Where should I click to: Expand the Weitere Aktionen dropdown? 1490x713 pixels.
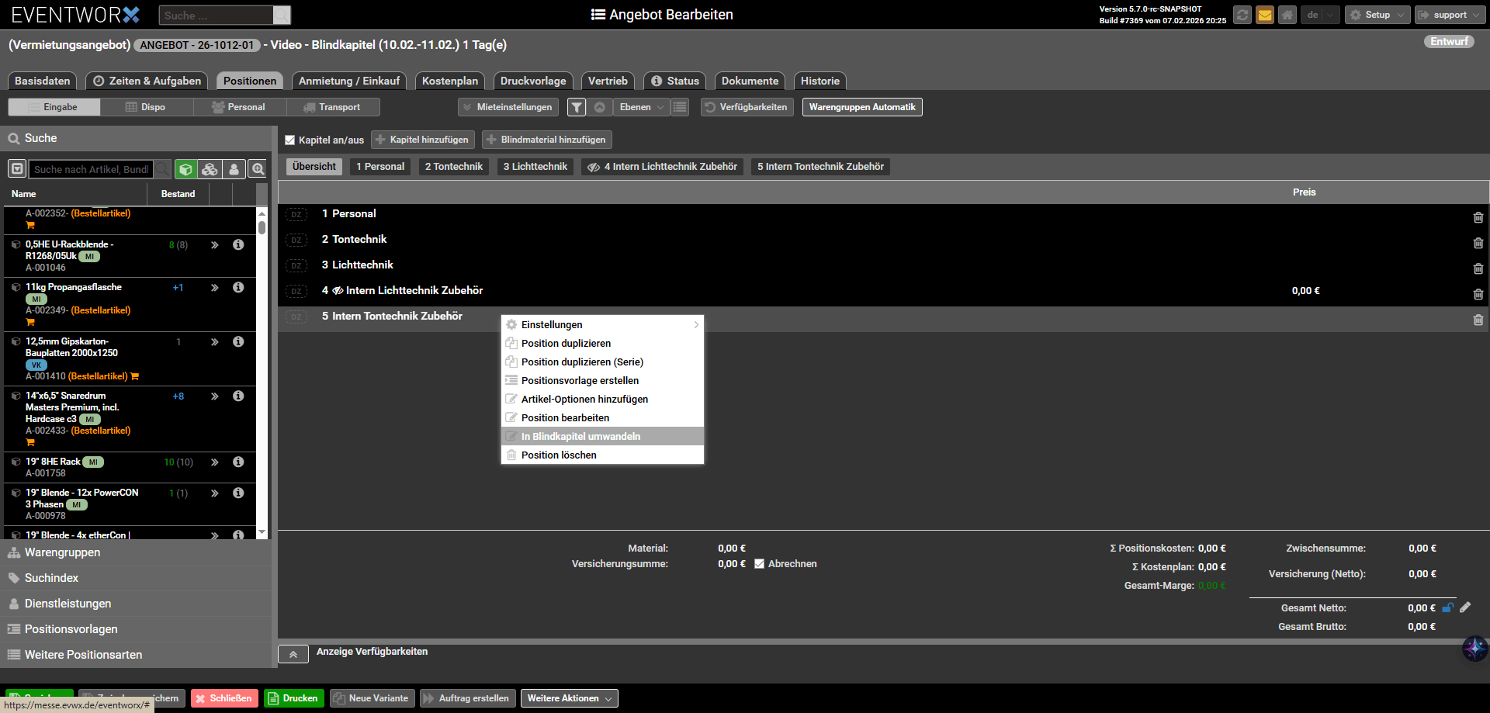point(569,698)
